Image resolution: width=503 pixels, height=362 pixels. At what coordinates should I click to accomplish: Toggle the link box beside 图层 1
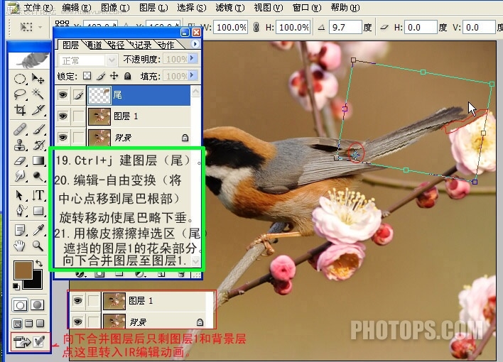coord(78,116)
